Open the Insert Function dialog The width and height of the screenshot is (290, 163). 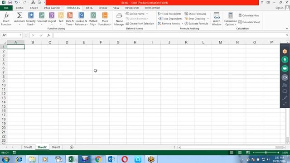[6, 19]
